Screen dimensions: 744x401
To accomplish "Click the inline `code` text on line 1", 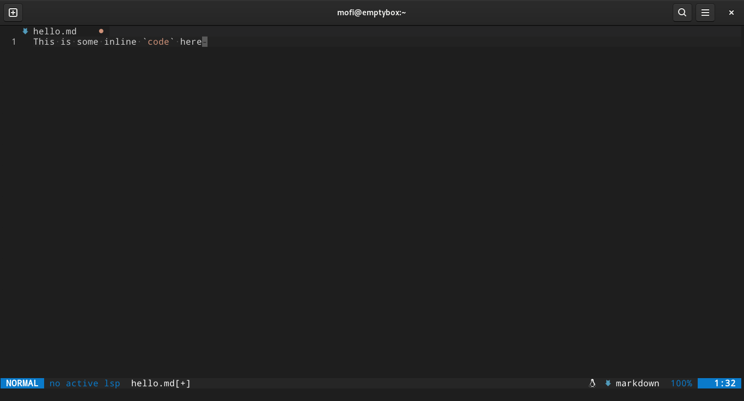I will 158,41.
